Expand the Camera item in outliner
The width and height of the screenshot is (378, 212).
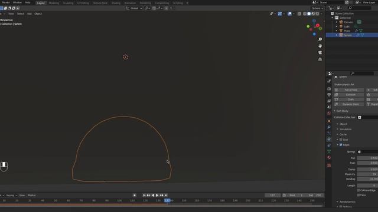(337, 22)
